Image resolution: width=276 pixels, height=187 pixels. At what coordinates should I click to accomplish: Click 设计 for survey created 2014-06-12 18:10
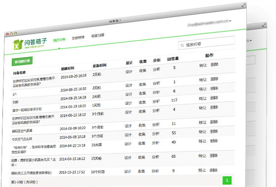(x=129, y=112)
